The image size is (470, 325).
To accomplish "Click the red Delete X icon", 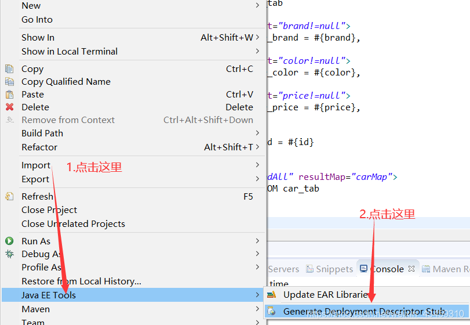I will click(x=10, y=107).
